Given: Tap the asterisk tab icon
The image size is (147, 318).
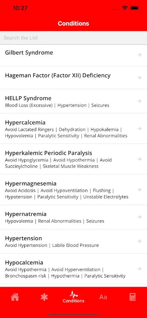Looking at the screenshot, I should click(x=44, y=297).
